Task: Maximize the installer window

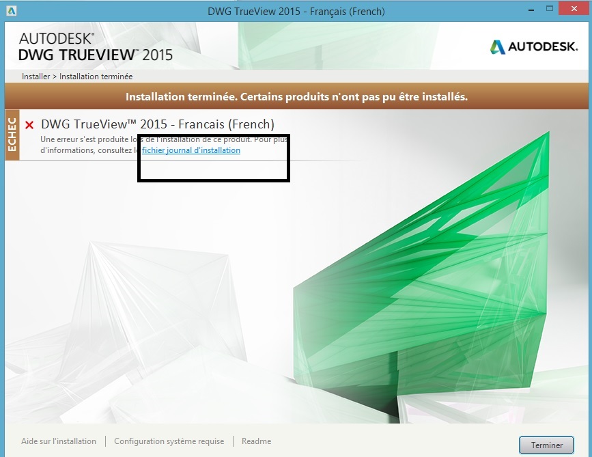Action: pos(550,9)
